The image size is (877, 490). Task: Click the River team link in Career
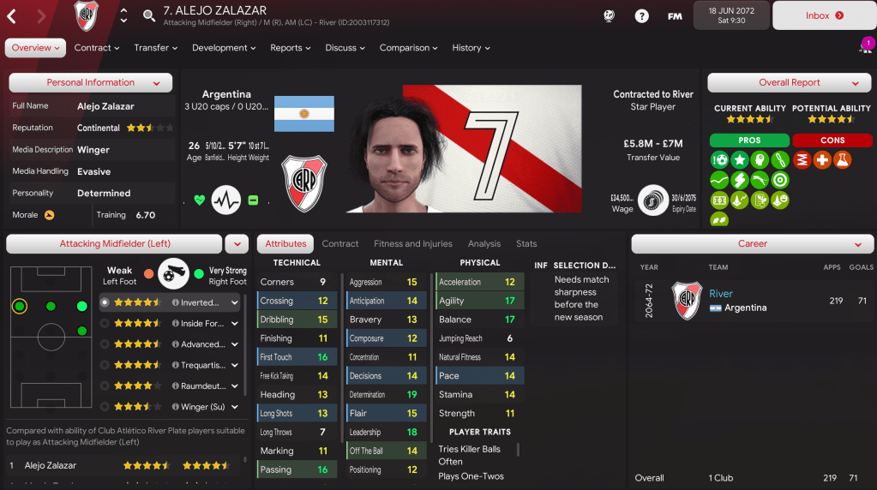(720, 293)
